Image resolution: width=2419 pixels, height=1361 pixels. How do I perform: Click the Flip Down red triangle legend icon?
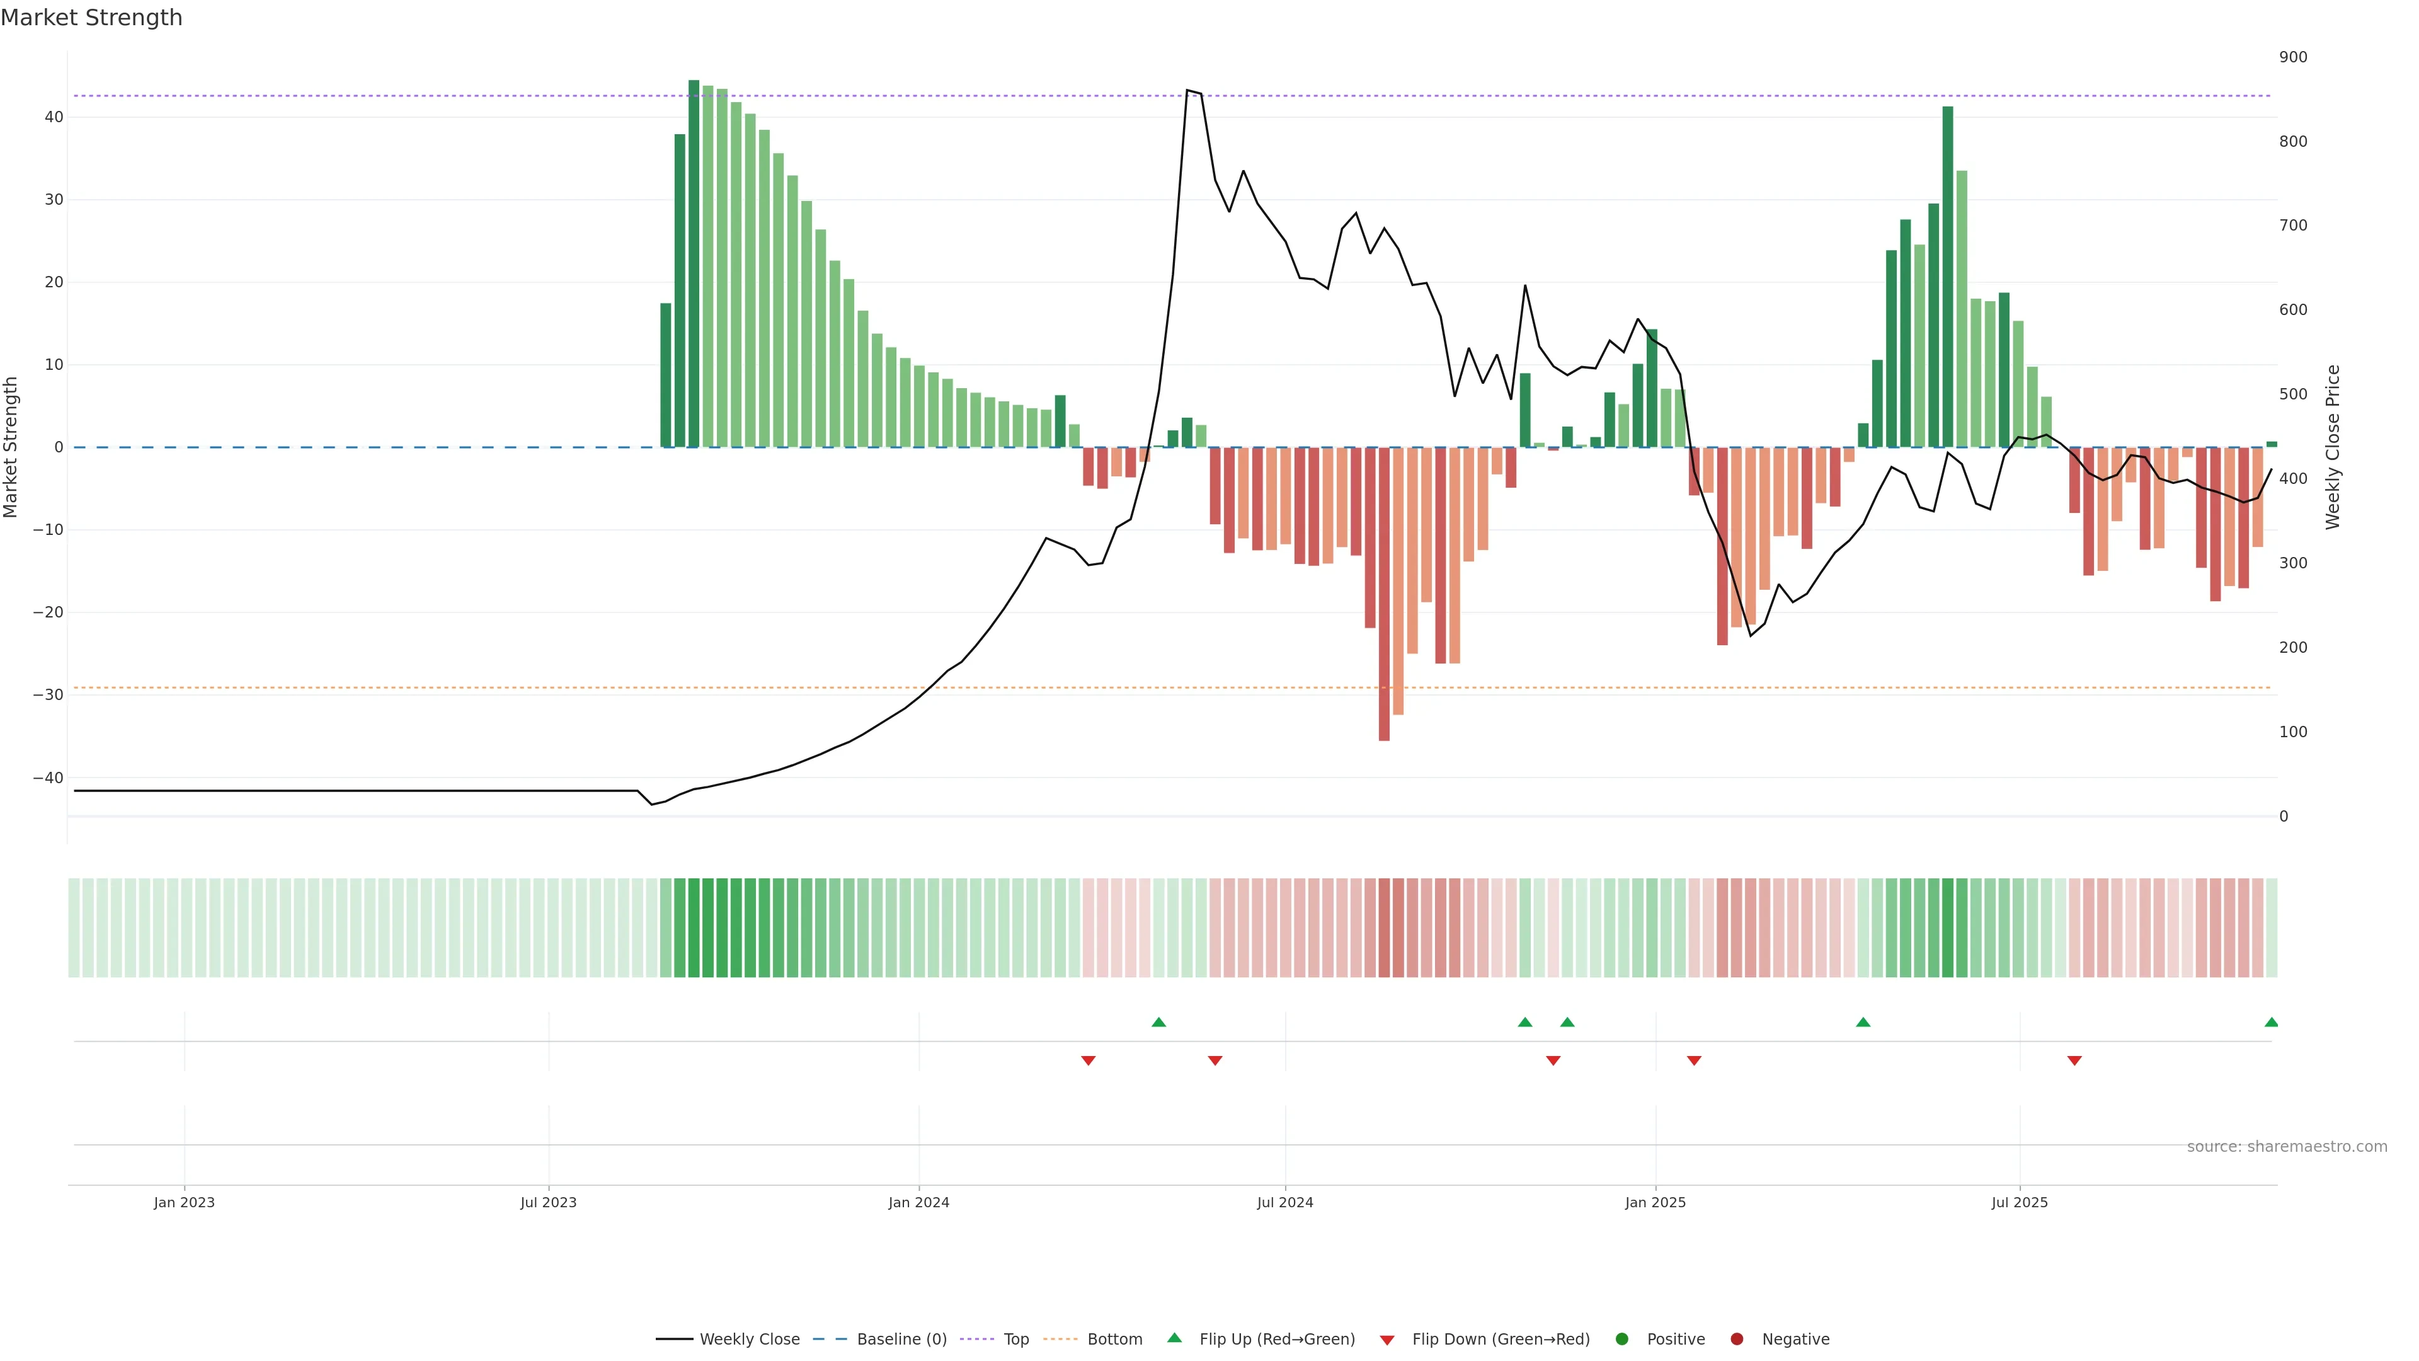[1387, 1340]
